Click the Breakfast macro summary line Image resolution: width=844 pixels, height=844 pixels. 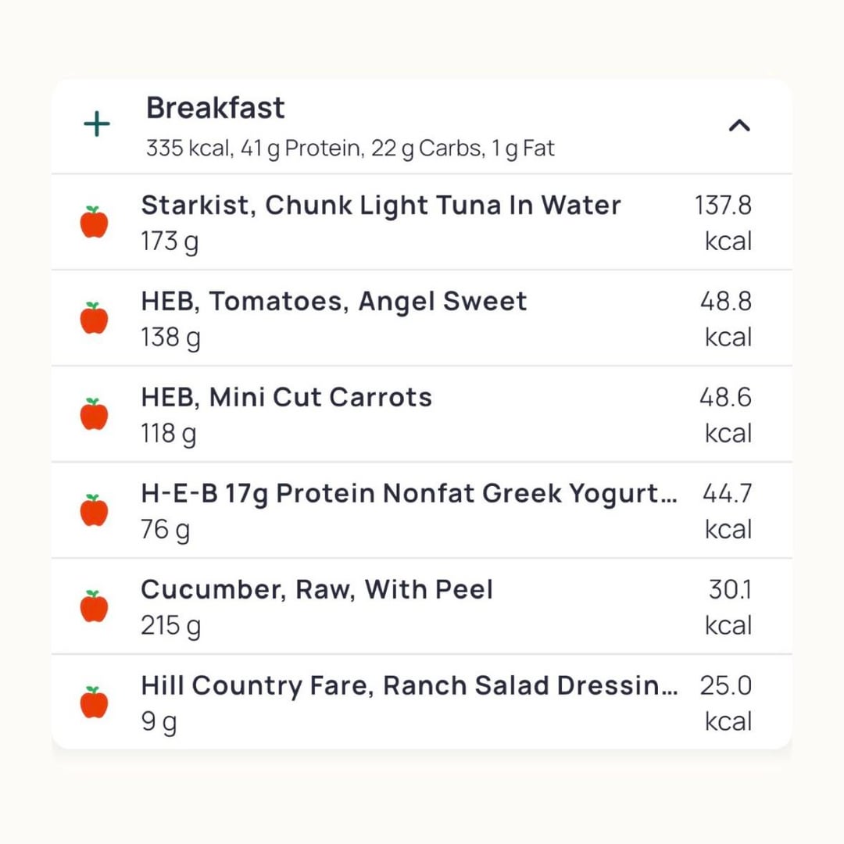point(350,148)
